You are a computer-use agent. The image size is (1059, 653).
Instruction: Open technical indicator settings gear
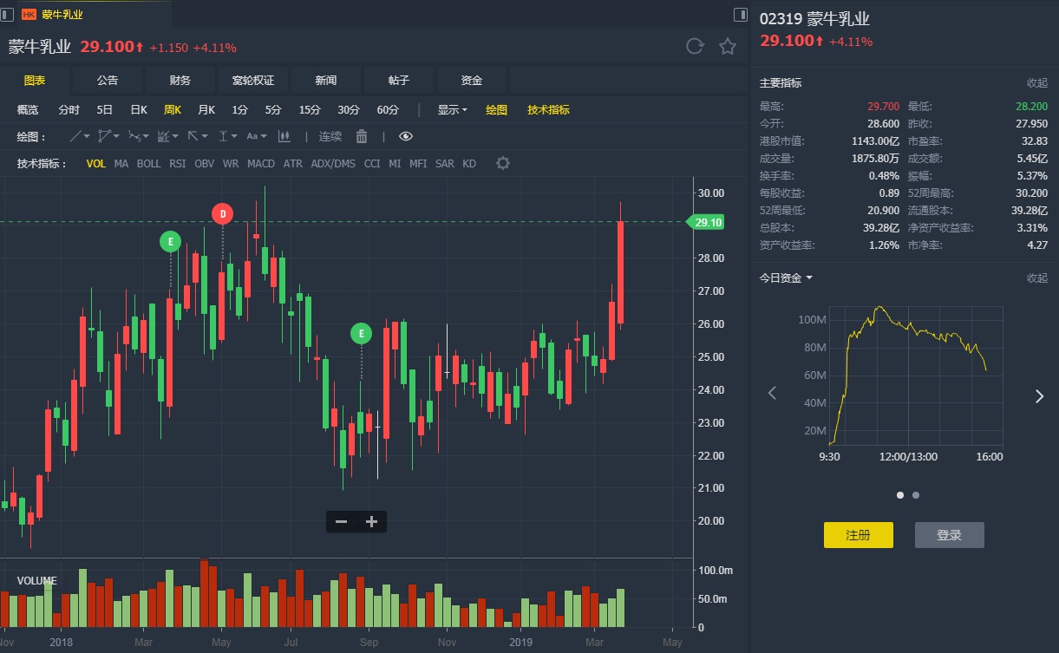click(503, 163)
